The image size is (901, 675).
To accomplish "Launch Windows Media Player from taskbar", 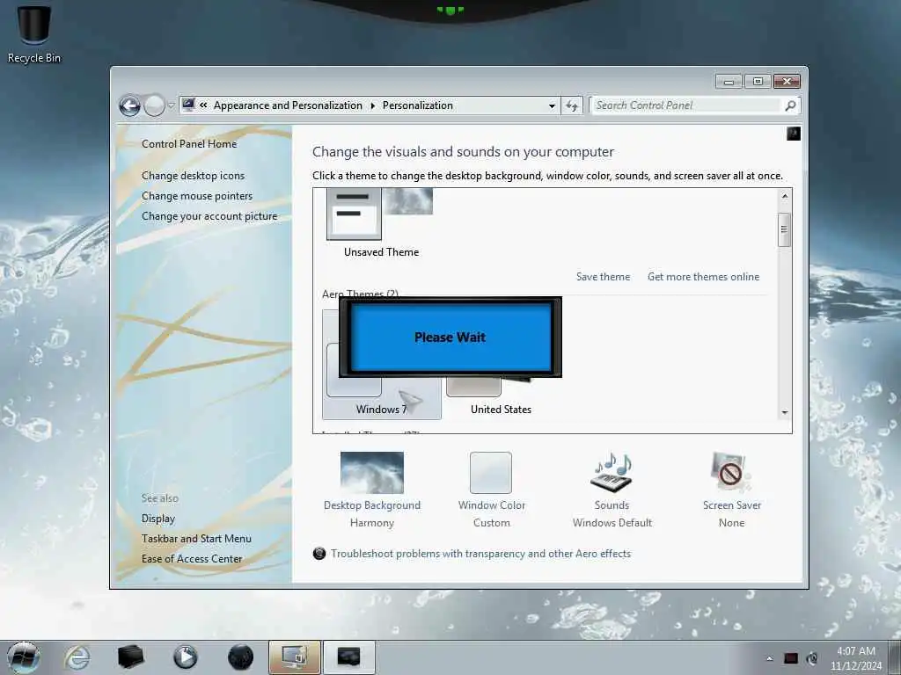I will point(185,657).
